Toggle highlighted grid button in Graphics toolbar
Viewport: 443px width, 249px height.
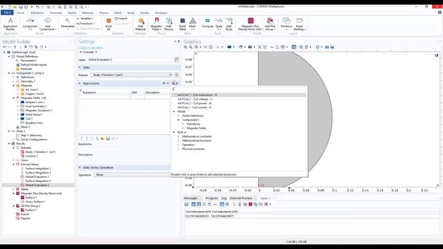pyautogui.click(x=293, y=47)
